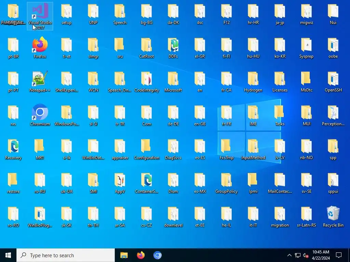Image resolution: width=350 pixels, height=262 pixels.
Task: Launch Chromium from the taskbar
Action: pyautogui.click(x=157, y=255)
